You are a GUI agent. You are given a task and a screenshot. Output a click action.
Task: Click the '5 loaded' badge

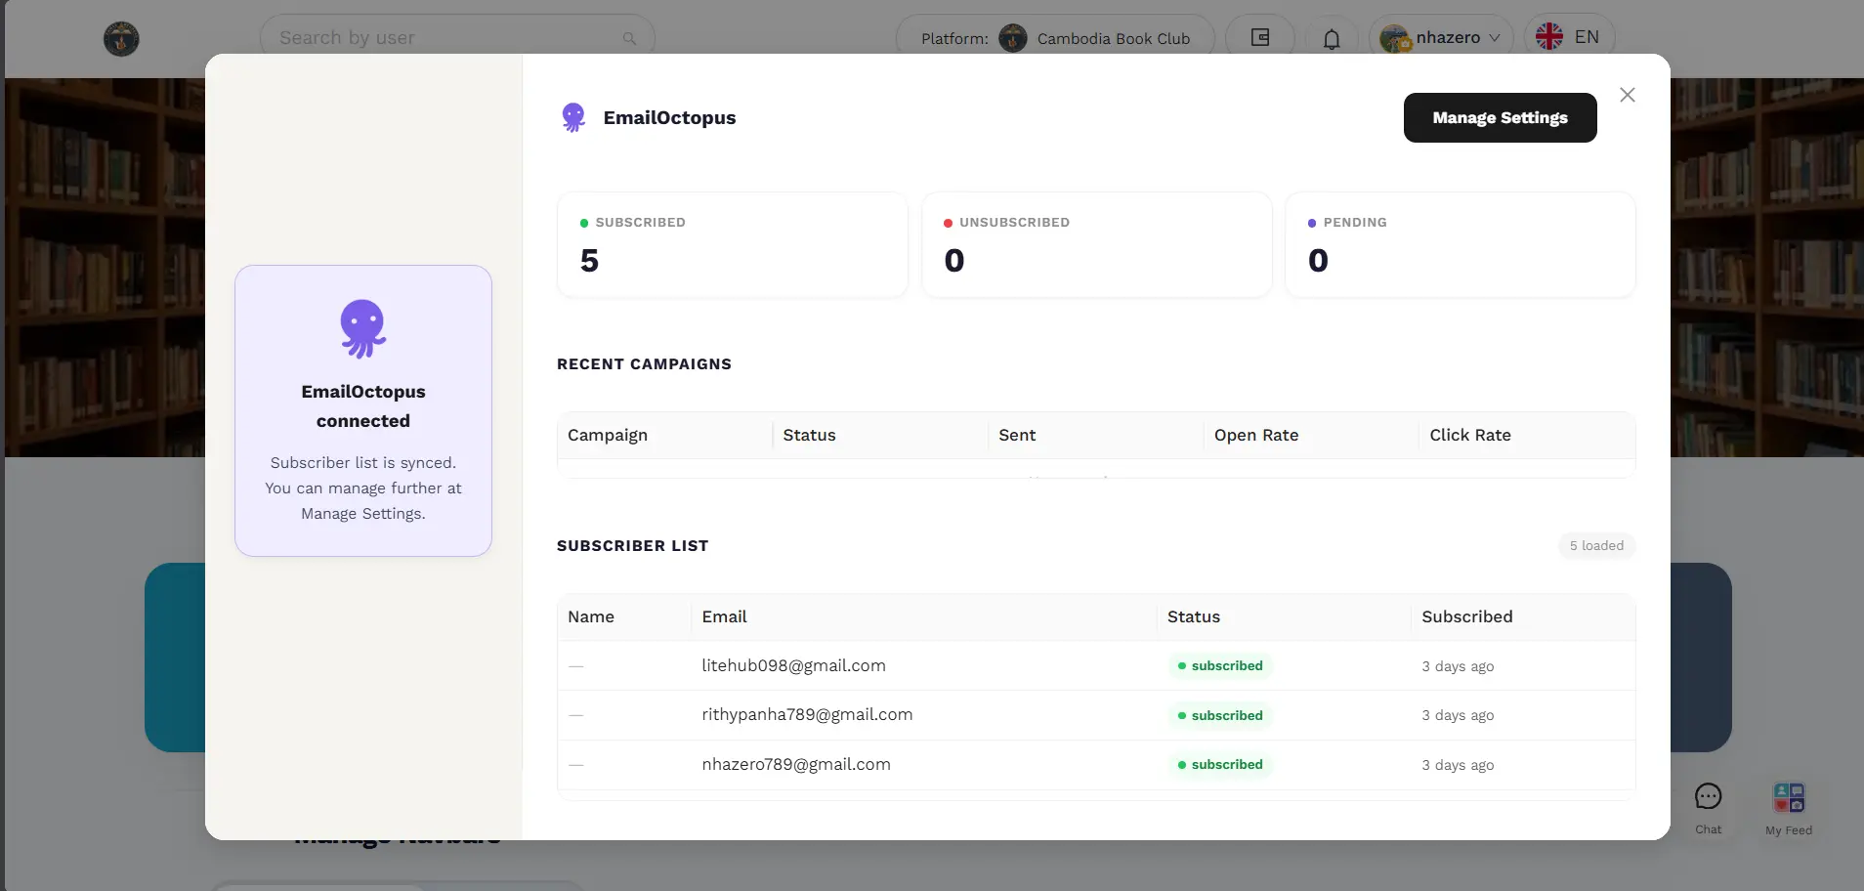[1596, 545]
